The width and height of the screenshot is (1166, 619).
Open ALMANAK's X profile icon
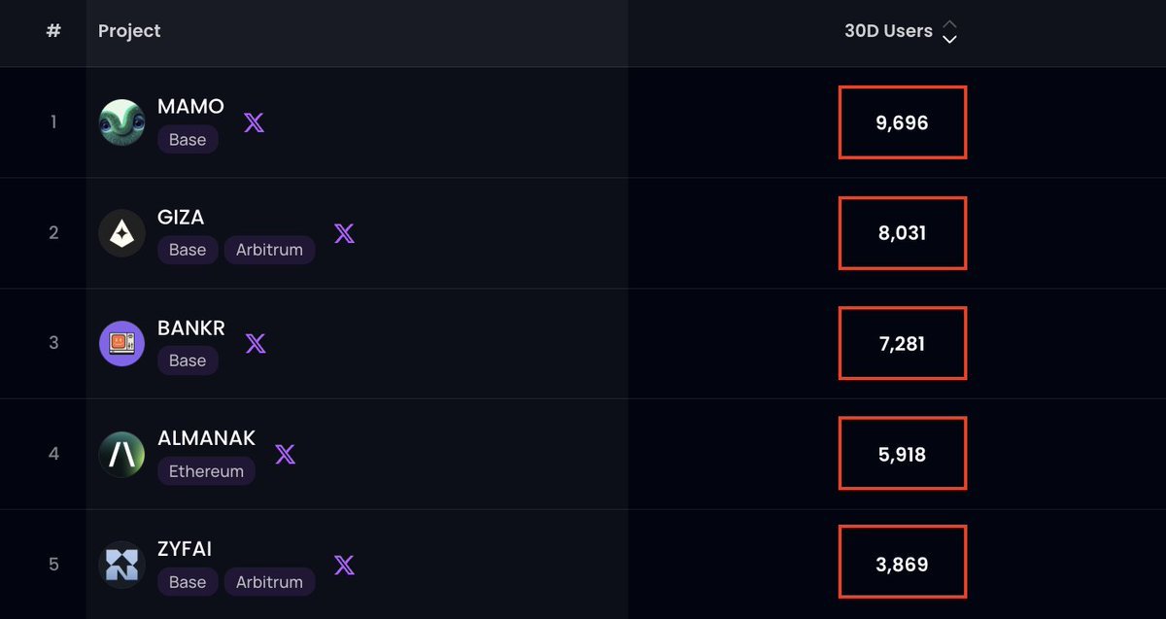point(285,454)
